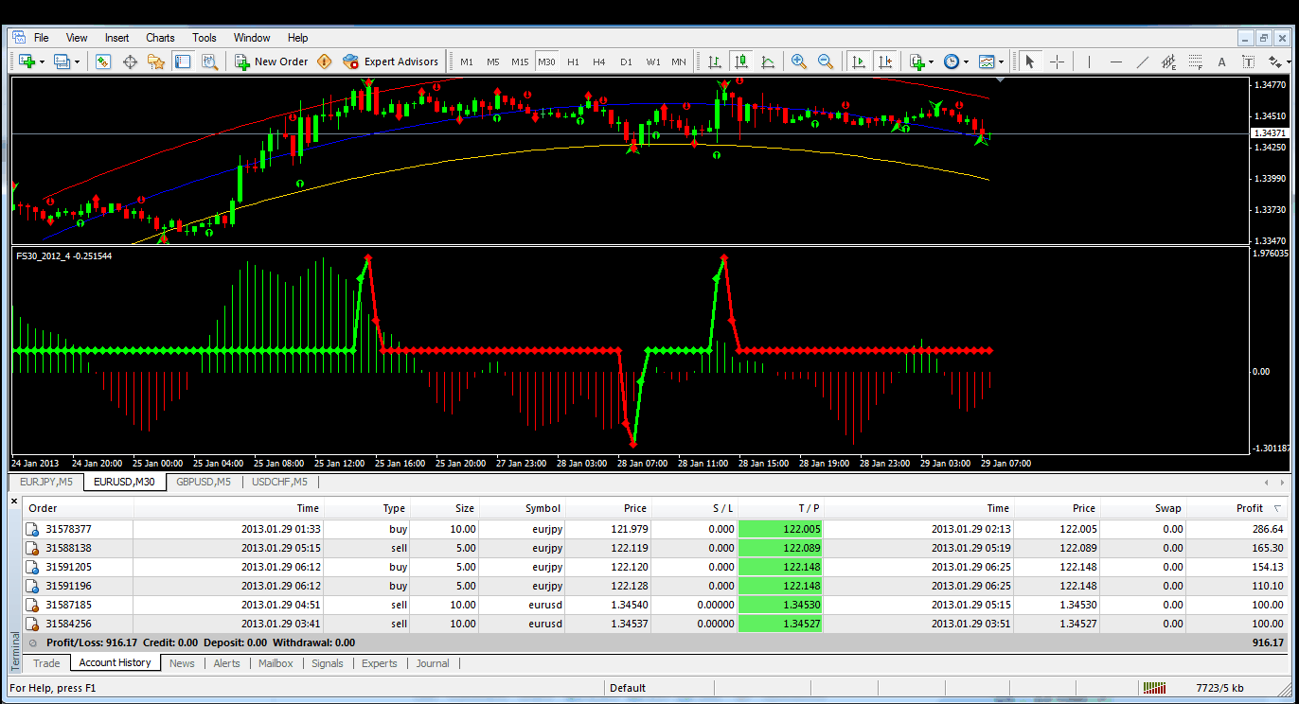Open the Charts menu

point(160,38)
